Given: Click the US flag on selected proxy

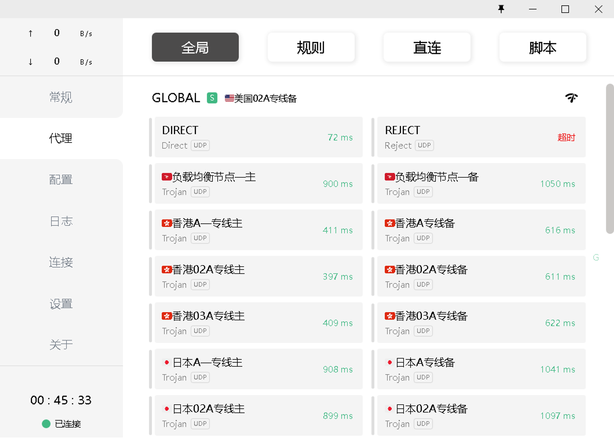Looking at the screenshot, I should pyautogui.click(x=229, y=98).
